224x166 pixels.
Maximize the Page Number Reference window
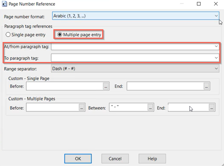click(x=199, y=4)
